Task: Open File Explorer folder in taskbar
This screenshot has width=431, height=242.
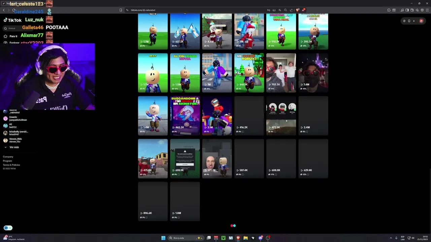Action: pos(245,238)
